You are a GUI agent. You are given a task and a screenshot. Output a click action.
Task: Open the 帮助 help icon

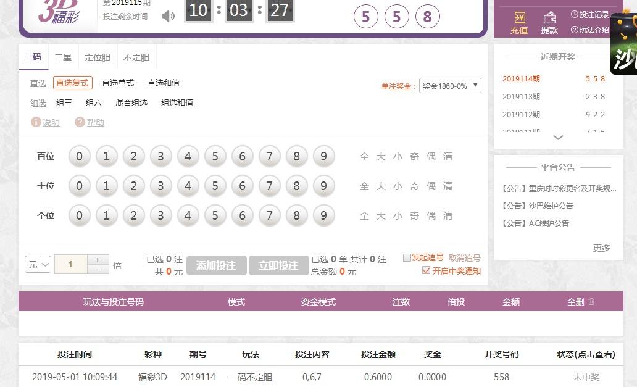tap(80, 122)
